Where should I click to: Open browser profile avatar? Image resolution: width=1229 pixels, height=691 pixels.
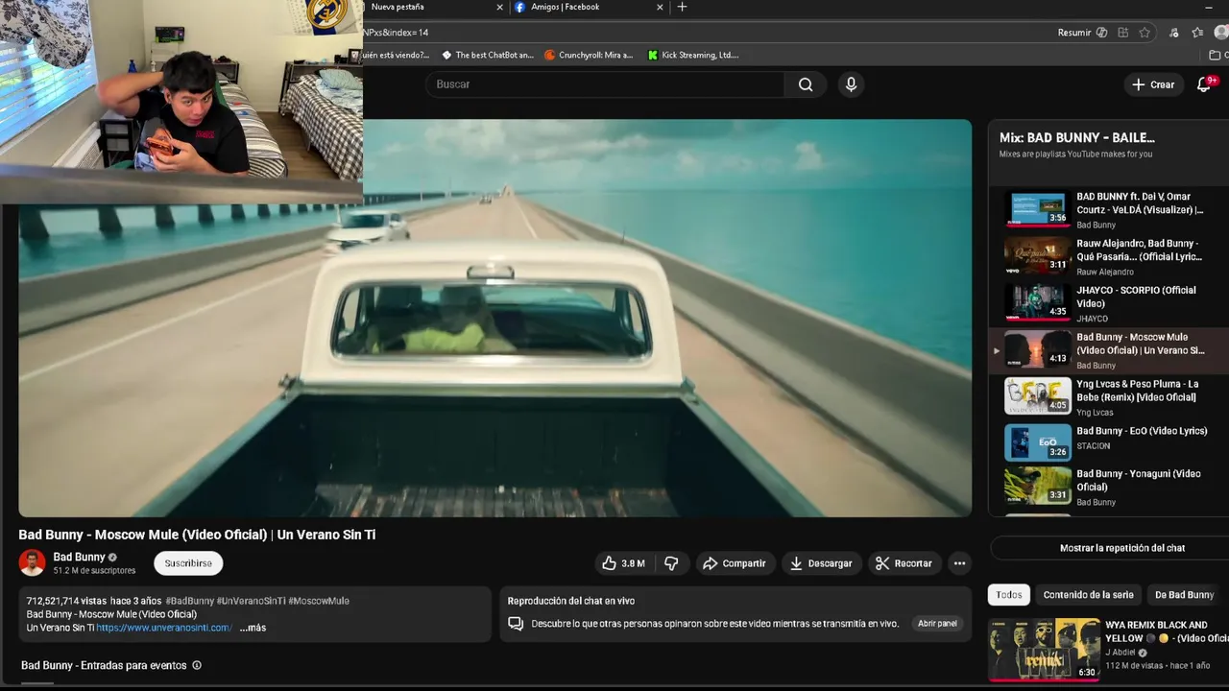pyautogui.click(x=1220, y=33)
